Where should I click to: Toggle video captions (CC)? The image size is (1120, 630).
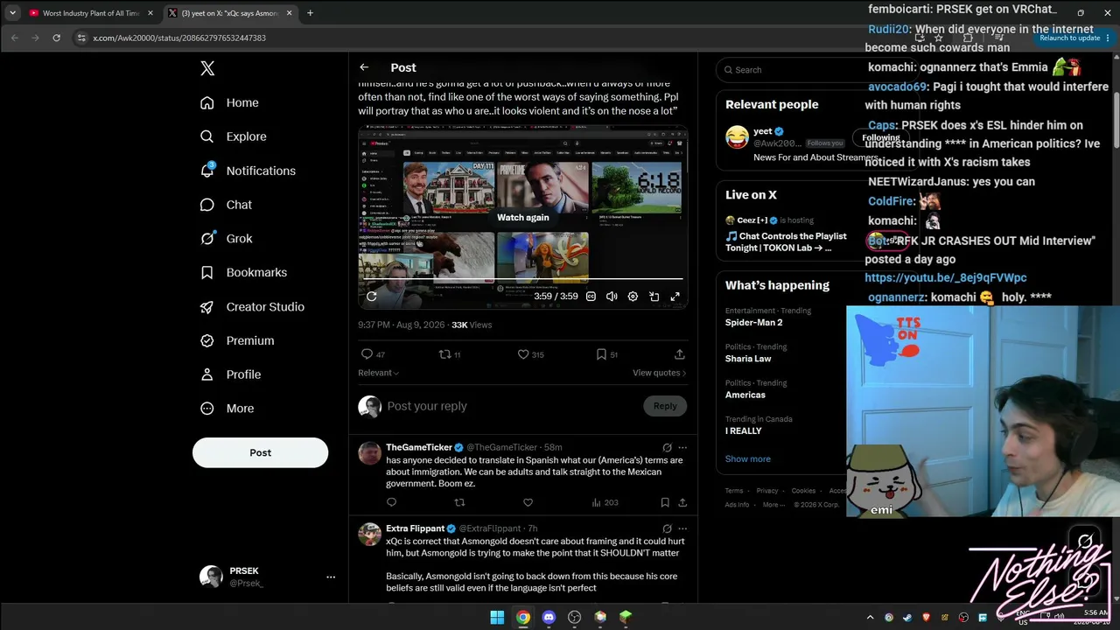pos(591,297)
